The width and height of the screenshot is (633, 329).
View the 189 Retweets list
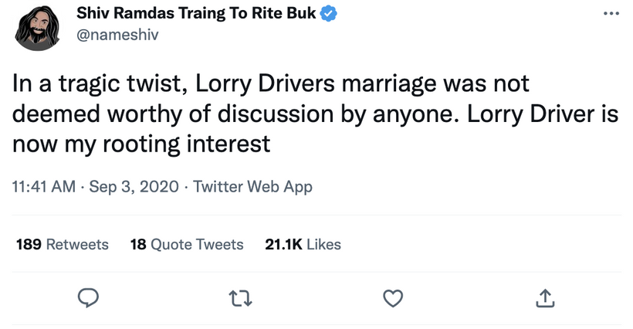[63, 244]
